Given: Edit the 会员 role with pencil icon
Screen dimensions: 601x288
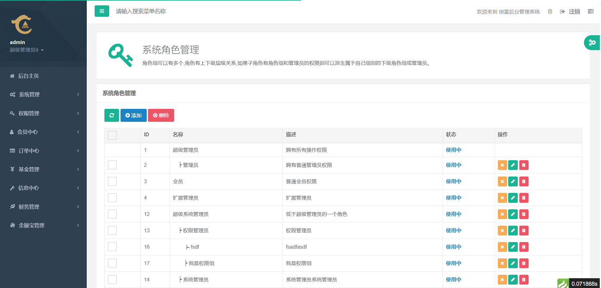Looking at the screenshot, I should click(x=513, y=182).
